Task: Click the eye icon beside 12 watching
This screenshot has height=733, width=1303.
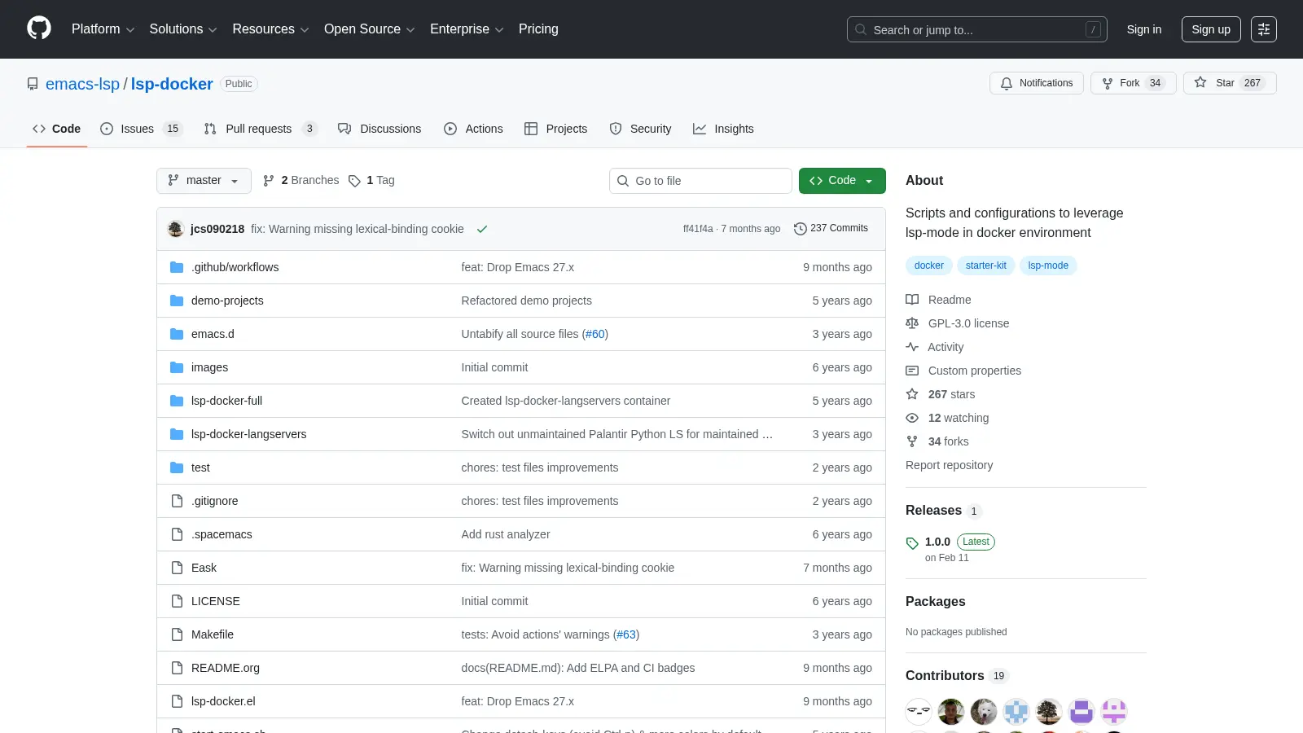Action: tap(912, 418)
